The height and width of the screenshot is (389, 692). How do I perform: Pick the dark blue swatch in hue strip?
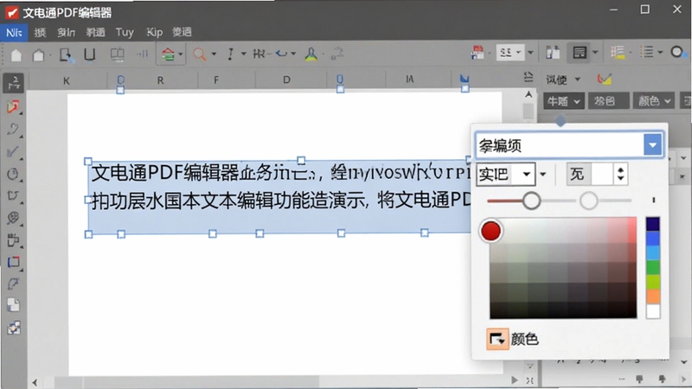coord(653,224)
